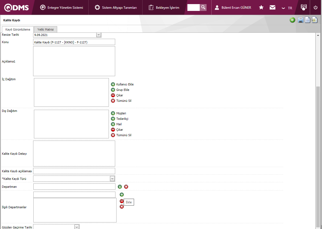This screenshot has width=322, height=229.
Task: Switch to the Yetki Matrisi tab
Action: coord(45,29)
